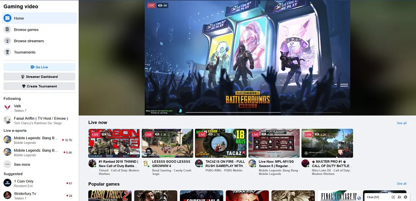This screenshot has height=201, width=416.
Task: Click the LIVE badge on featured stream
Action: [x=151, y=5]
